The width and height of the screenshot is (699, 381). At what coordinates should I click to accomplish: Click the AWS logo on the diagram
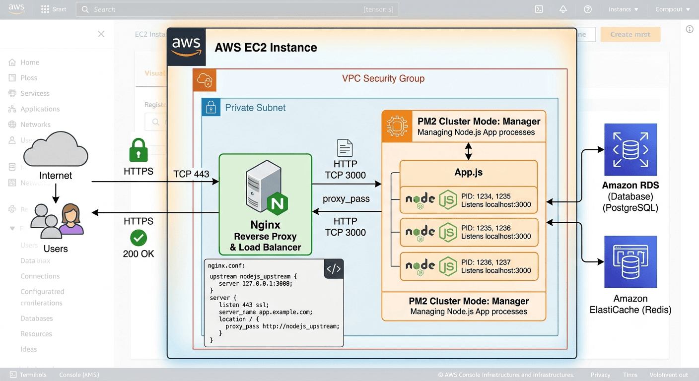tap(186, 48)
